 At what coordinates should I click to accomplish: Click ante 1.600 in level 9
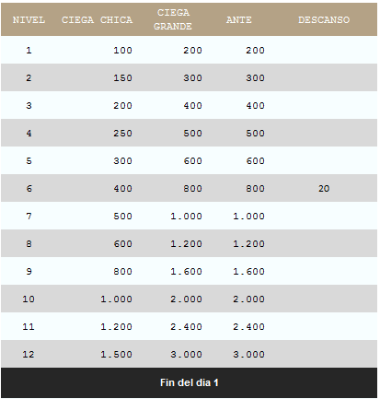tap(248, 271)
